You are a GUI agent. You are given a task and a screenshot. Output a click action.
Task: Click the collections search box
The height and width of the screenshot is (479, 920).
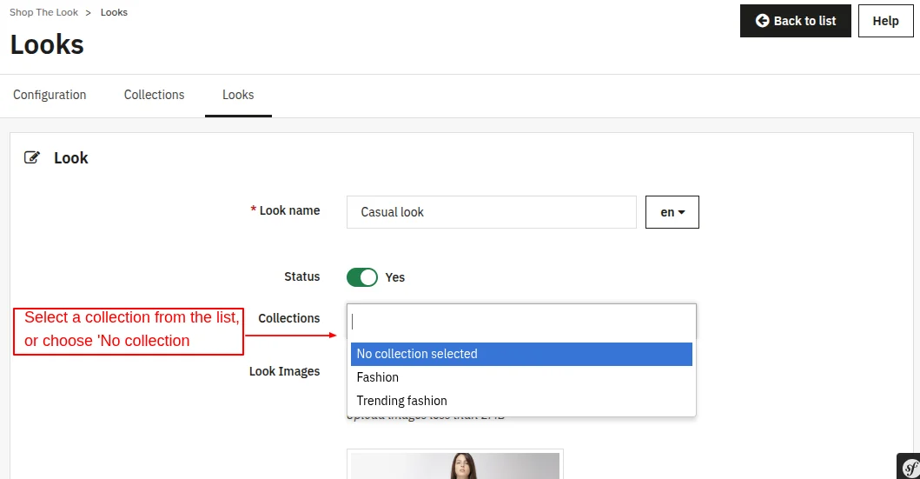(x=521, y=322)
